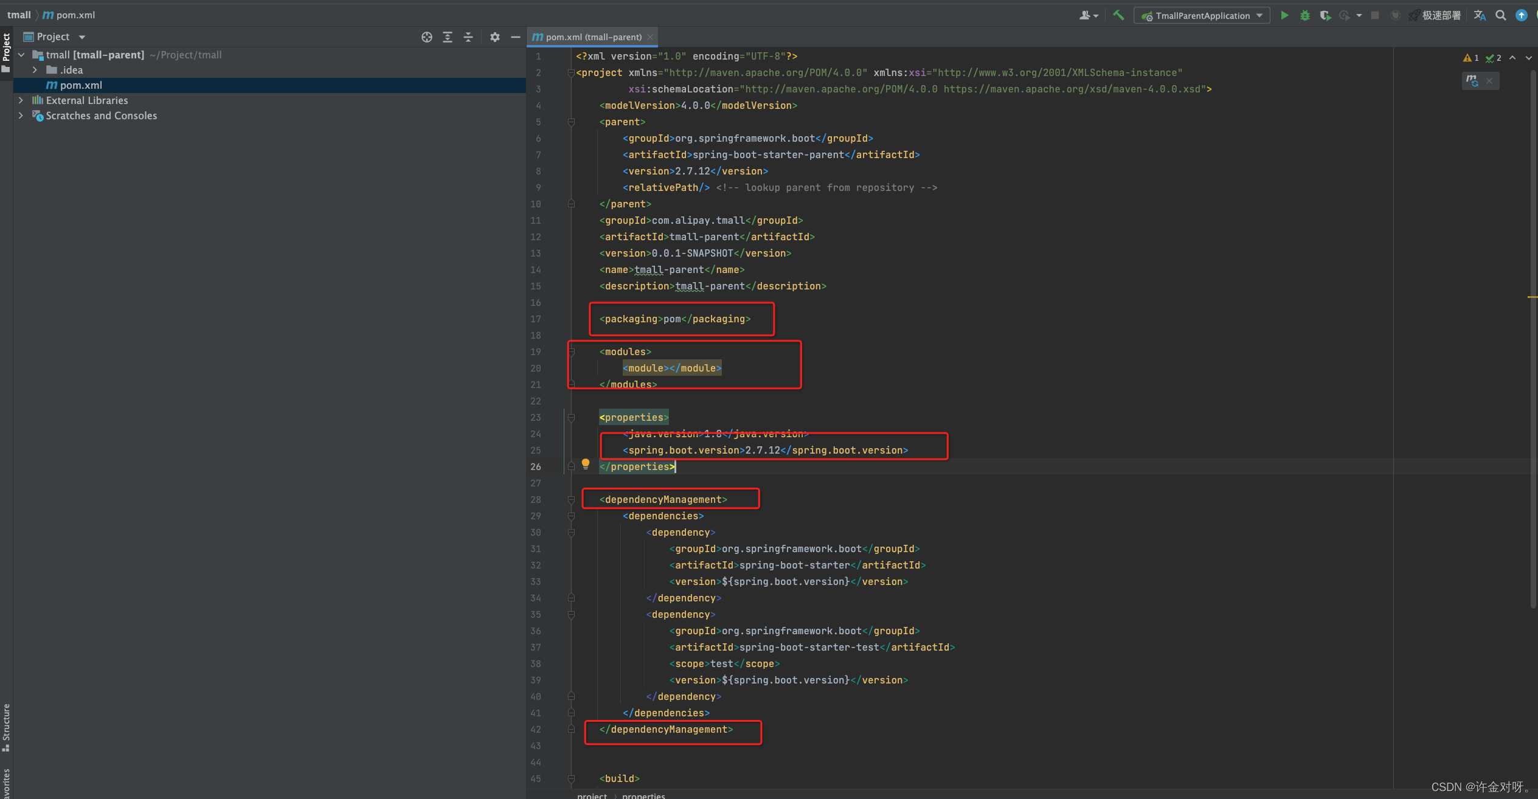The height and width of the screenshot is (799, 1538).
Task: Click the translate icon in the toolbar
Action: point(1480,15)
